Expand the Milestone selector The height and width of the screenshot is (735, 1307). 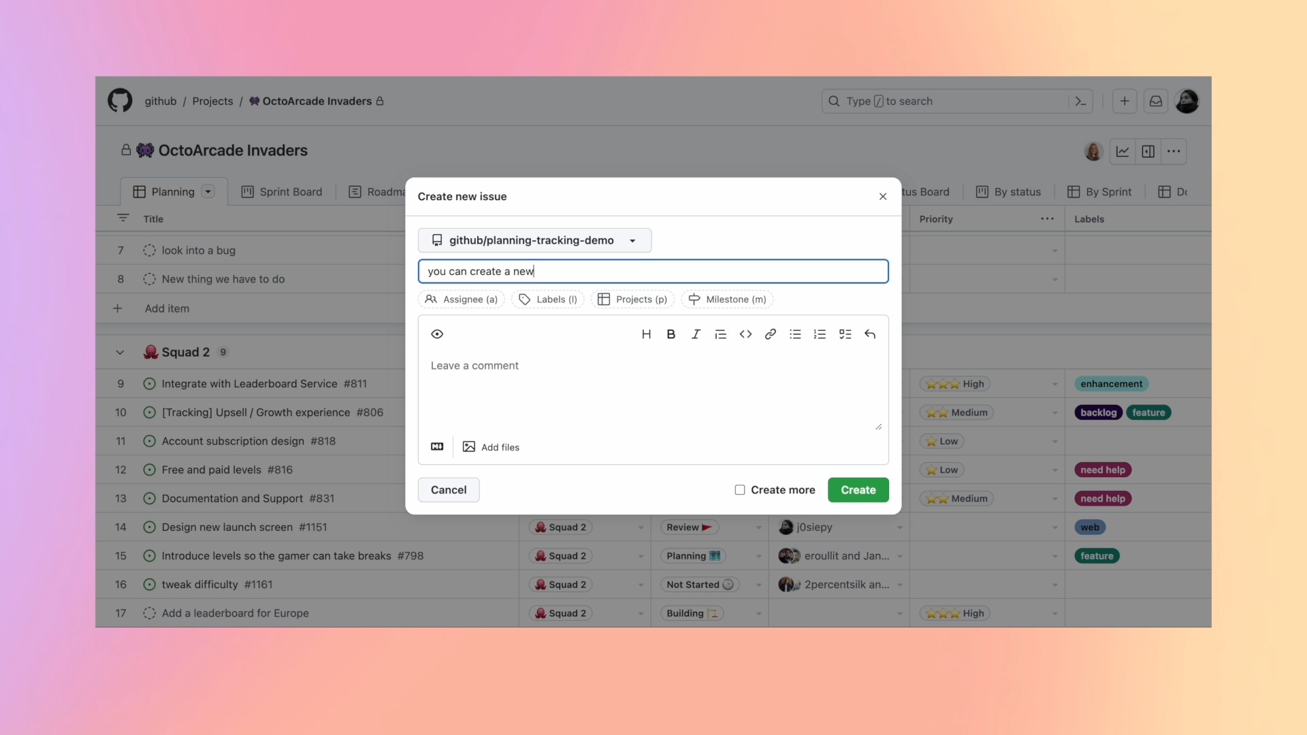coord(726,299)
